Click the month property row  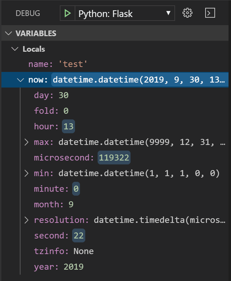coord(54,204)
